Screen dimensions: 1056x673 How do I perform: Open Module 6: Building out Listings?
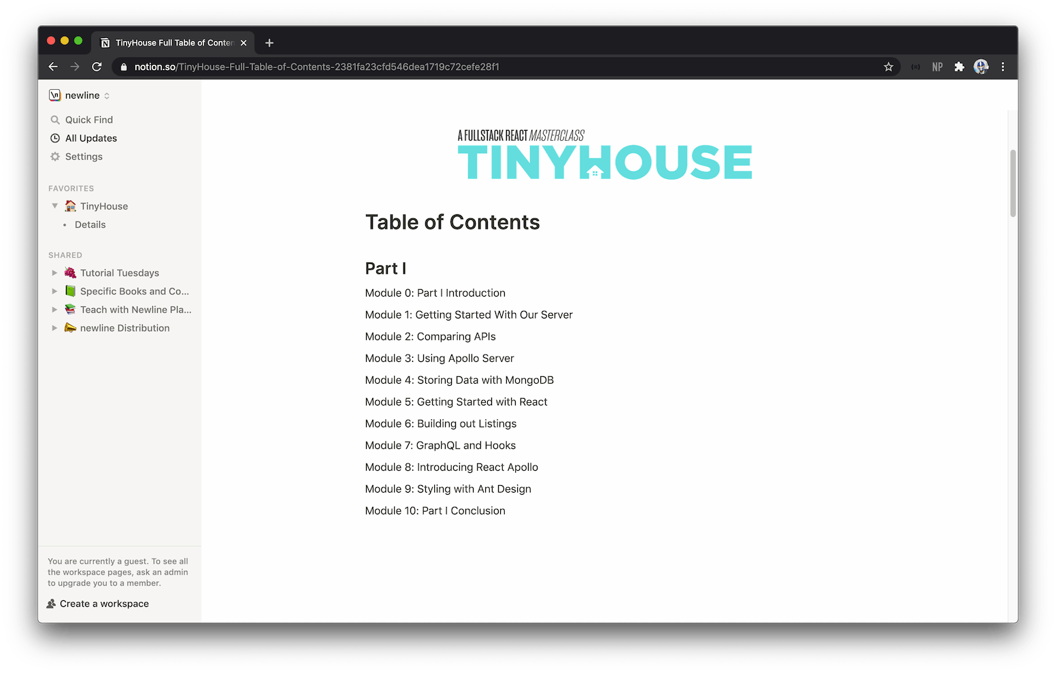(440, 424)
